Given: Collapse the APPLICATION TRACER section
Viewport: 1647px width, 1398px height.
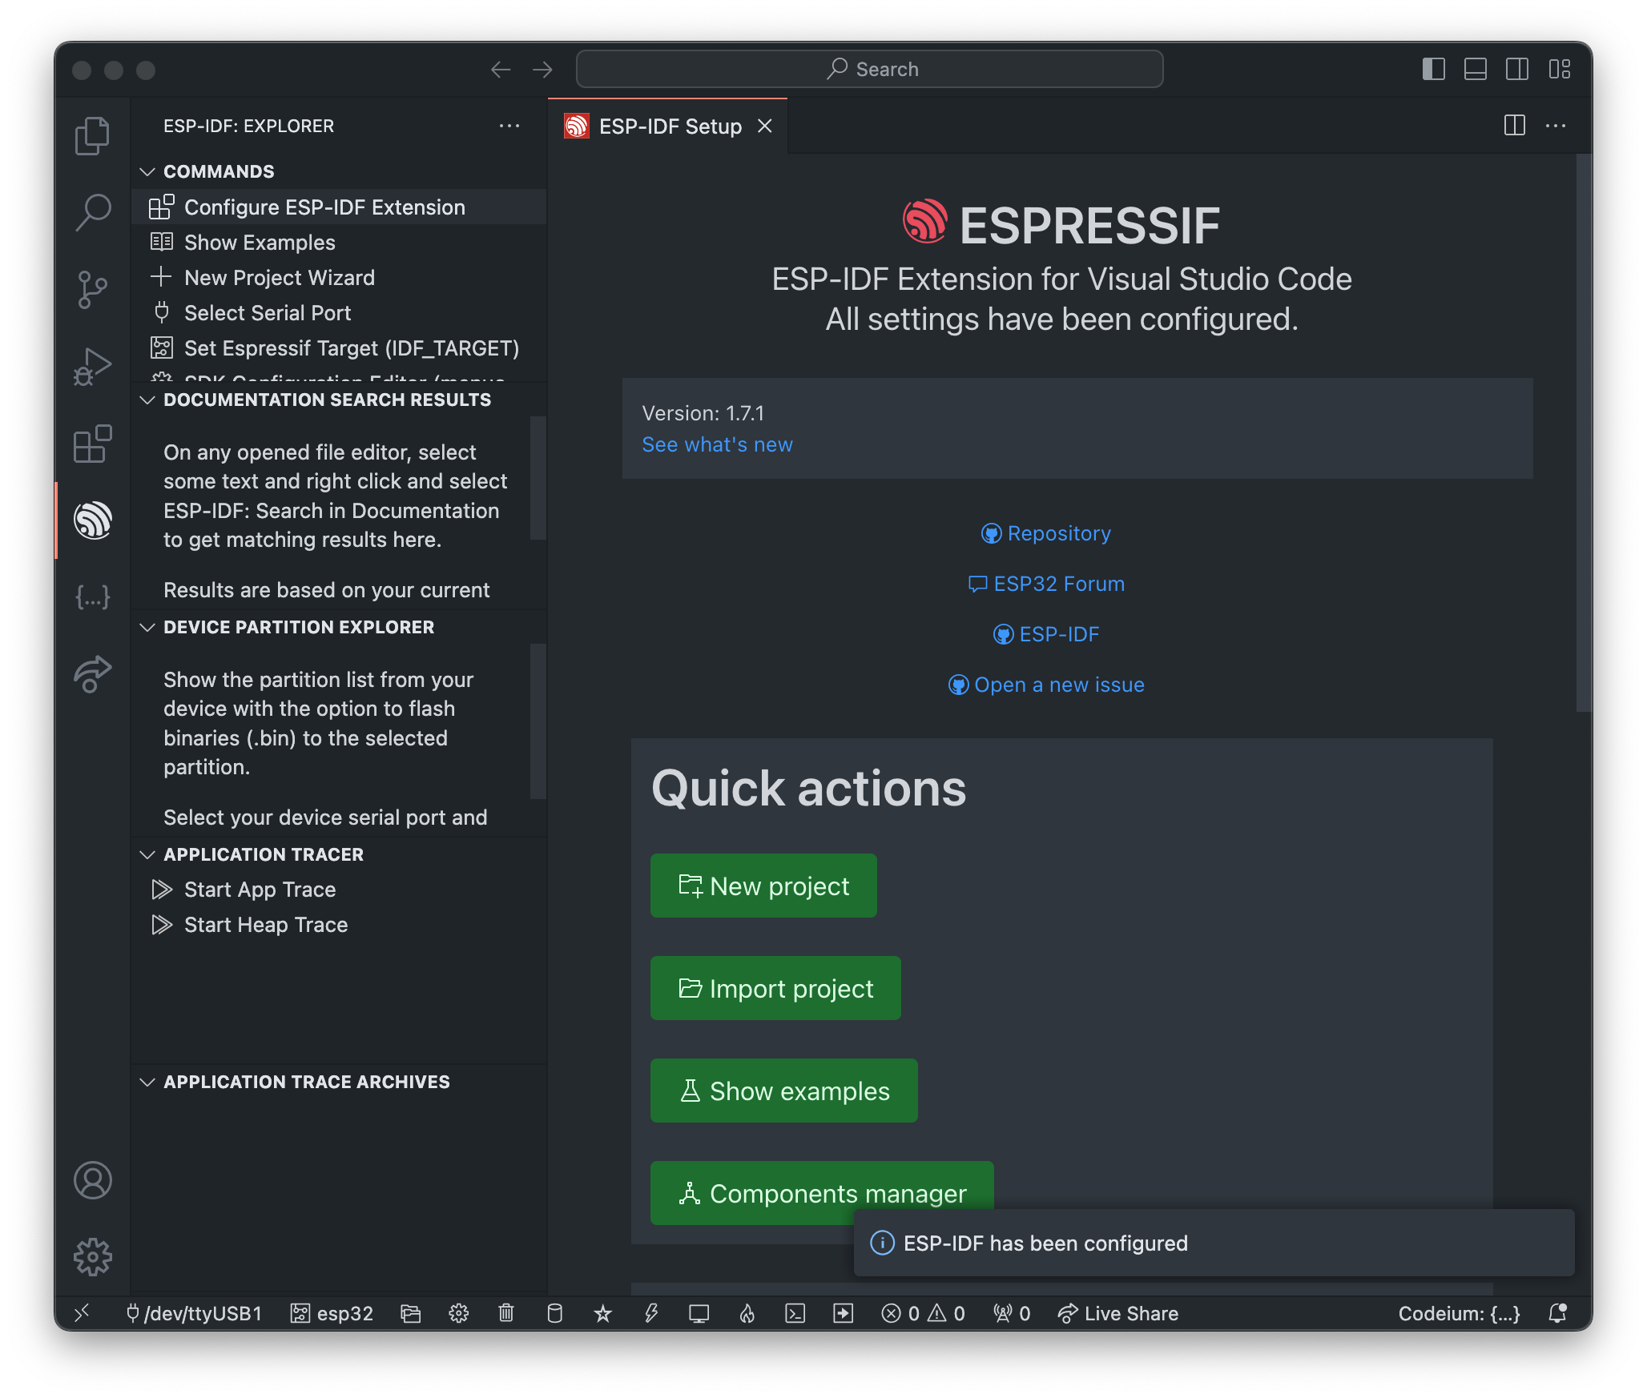Looking at the screenshot, I should [x=264, y=854].
